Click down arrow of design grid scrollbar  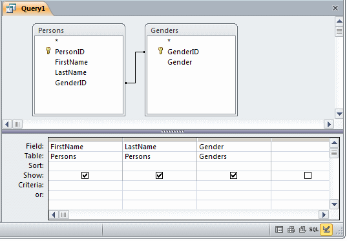coord(334,204)
